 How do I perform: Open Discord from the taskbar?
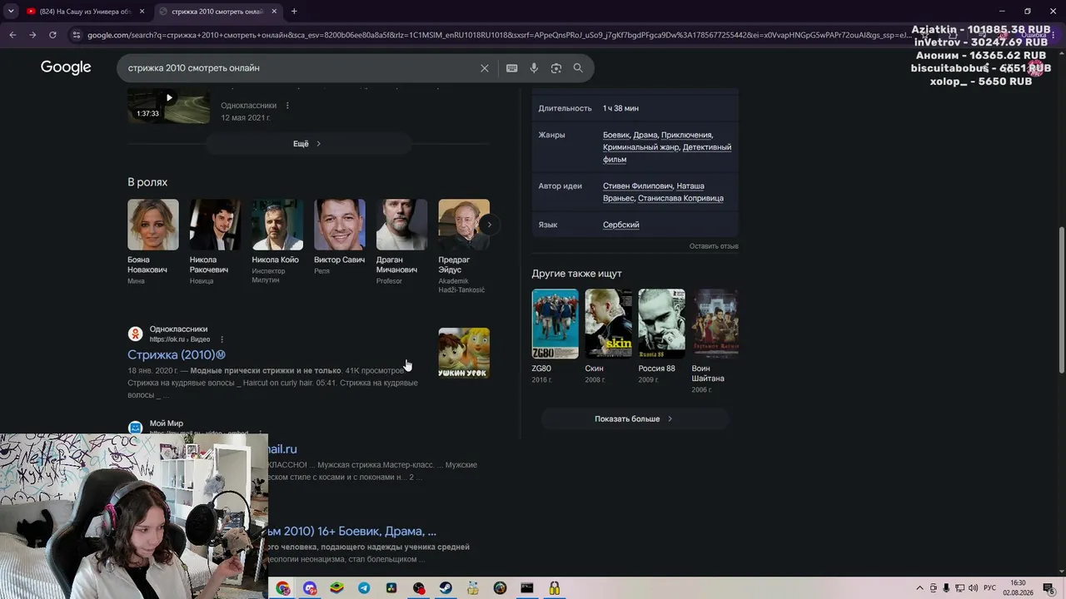coord(310,588)
